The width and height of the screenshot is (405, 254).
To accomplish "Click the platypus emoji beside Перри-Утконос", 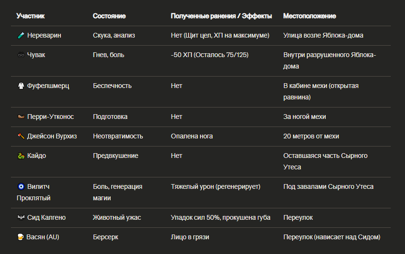I will click(x=21, y=117).
